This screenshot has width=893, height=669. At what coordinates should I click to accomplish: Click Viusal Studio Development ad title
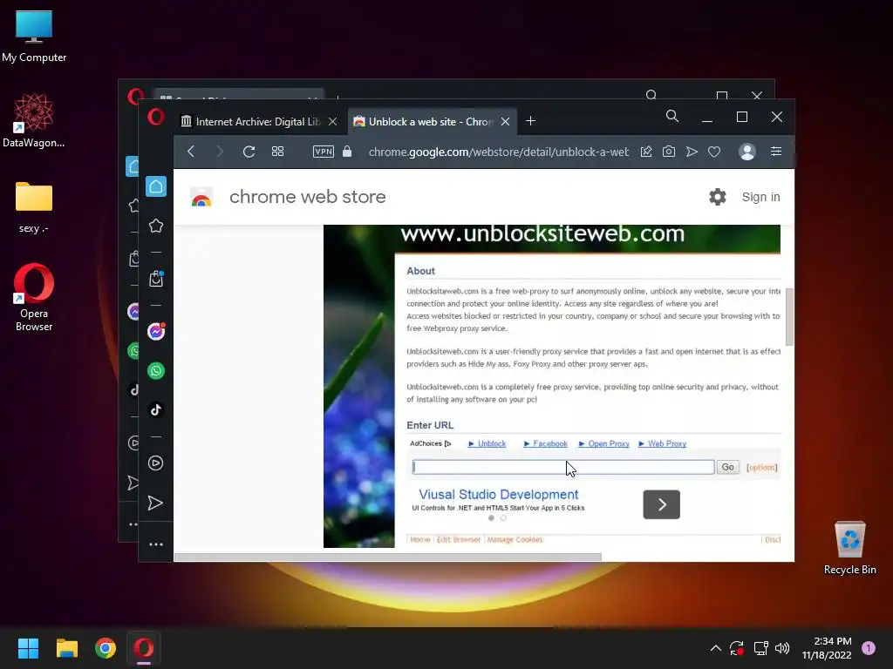click(x=498, y=495)
